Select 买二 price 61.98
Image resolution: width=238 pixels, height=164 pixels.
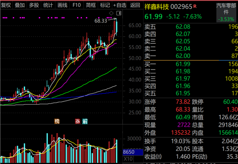tap(183, 71)
